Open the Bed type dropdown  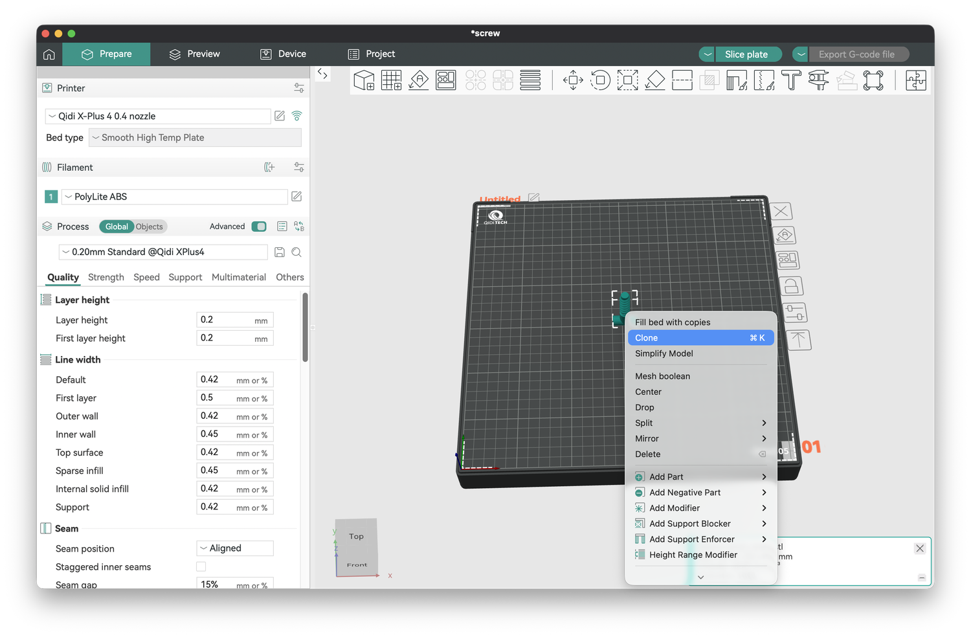click(x=195, y=138)
